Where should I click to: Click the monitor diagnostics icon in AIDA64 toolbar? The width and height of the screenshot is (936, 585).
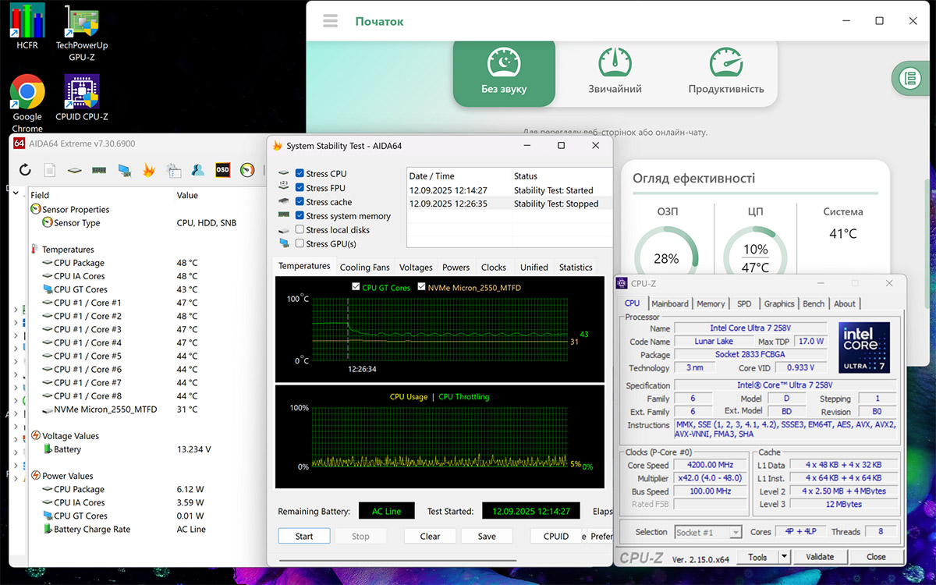pyautogui.click(x=124, y=170)
